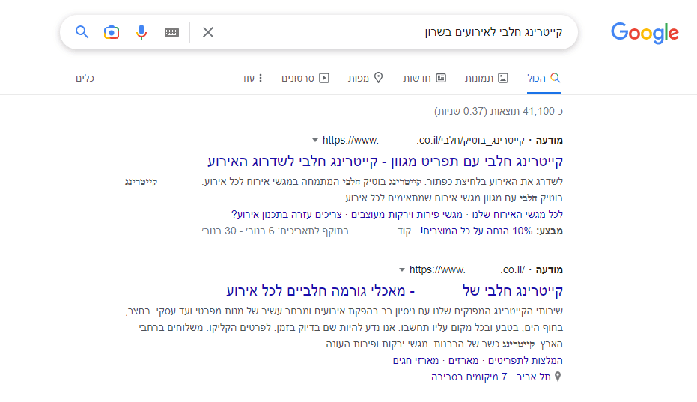Screen dimensions: 697x402
Task: Switch to the סרטונים tab
Action: 305,79
